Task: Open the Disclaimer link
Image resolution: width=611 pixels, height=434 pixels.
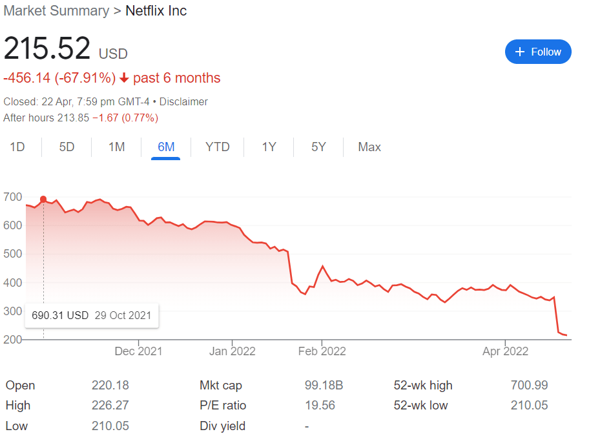Action: [x=183, y=101]
